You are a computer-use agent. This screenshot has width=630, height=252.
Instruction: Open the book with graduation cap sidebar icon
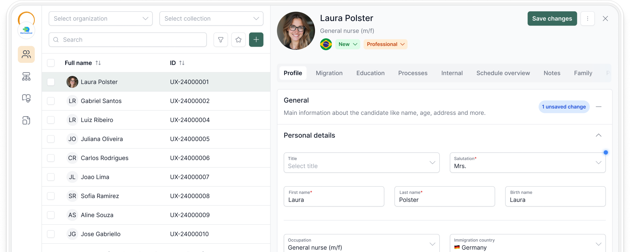point(26,98)
